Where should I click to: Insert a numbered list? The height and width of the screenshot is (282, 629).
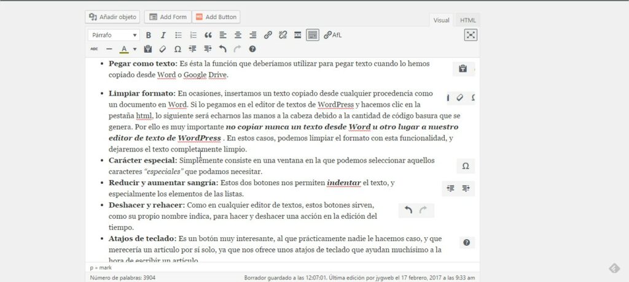coord(193,36)
